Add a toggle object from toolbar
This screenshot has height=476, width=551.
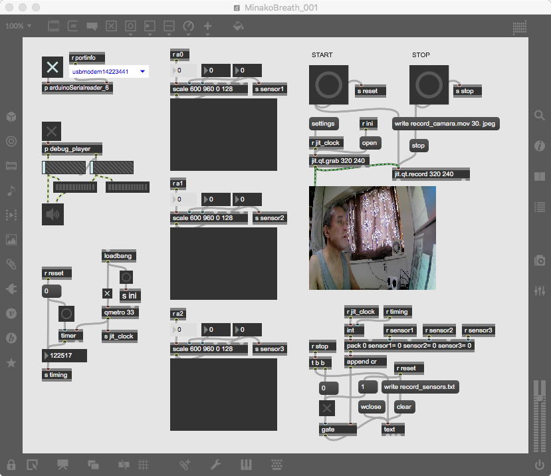click(111, 26)
